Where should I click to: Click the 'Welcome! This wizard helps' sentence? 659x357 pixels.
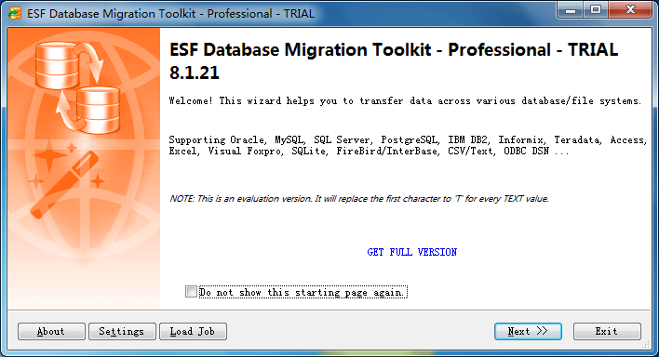(405, 100)
